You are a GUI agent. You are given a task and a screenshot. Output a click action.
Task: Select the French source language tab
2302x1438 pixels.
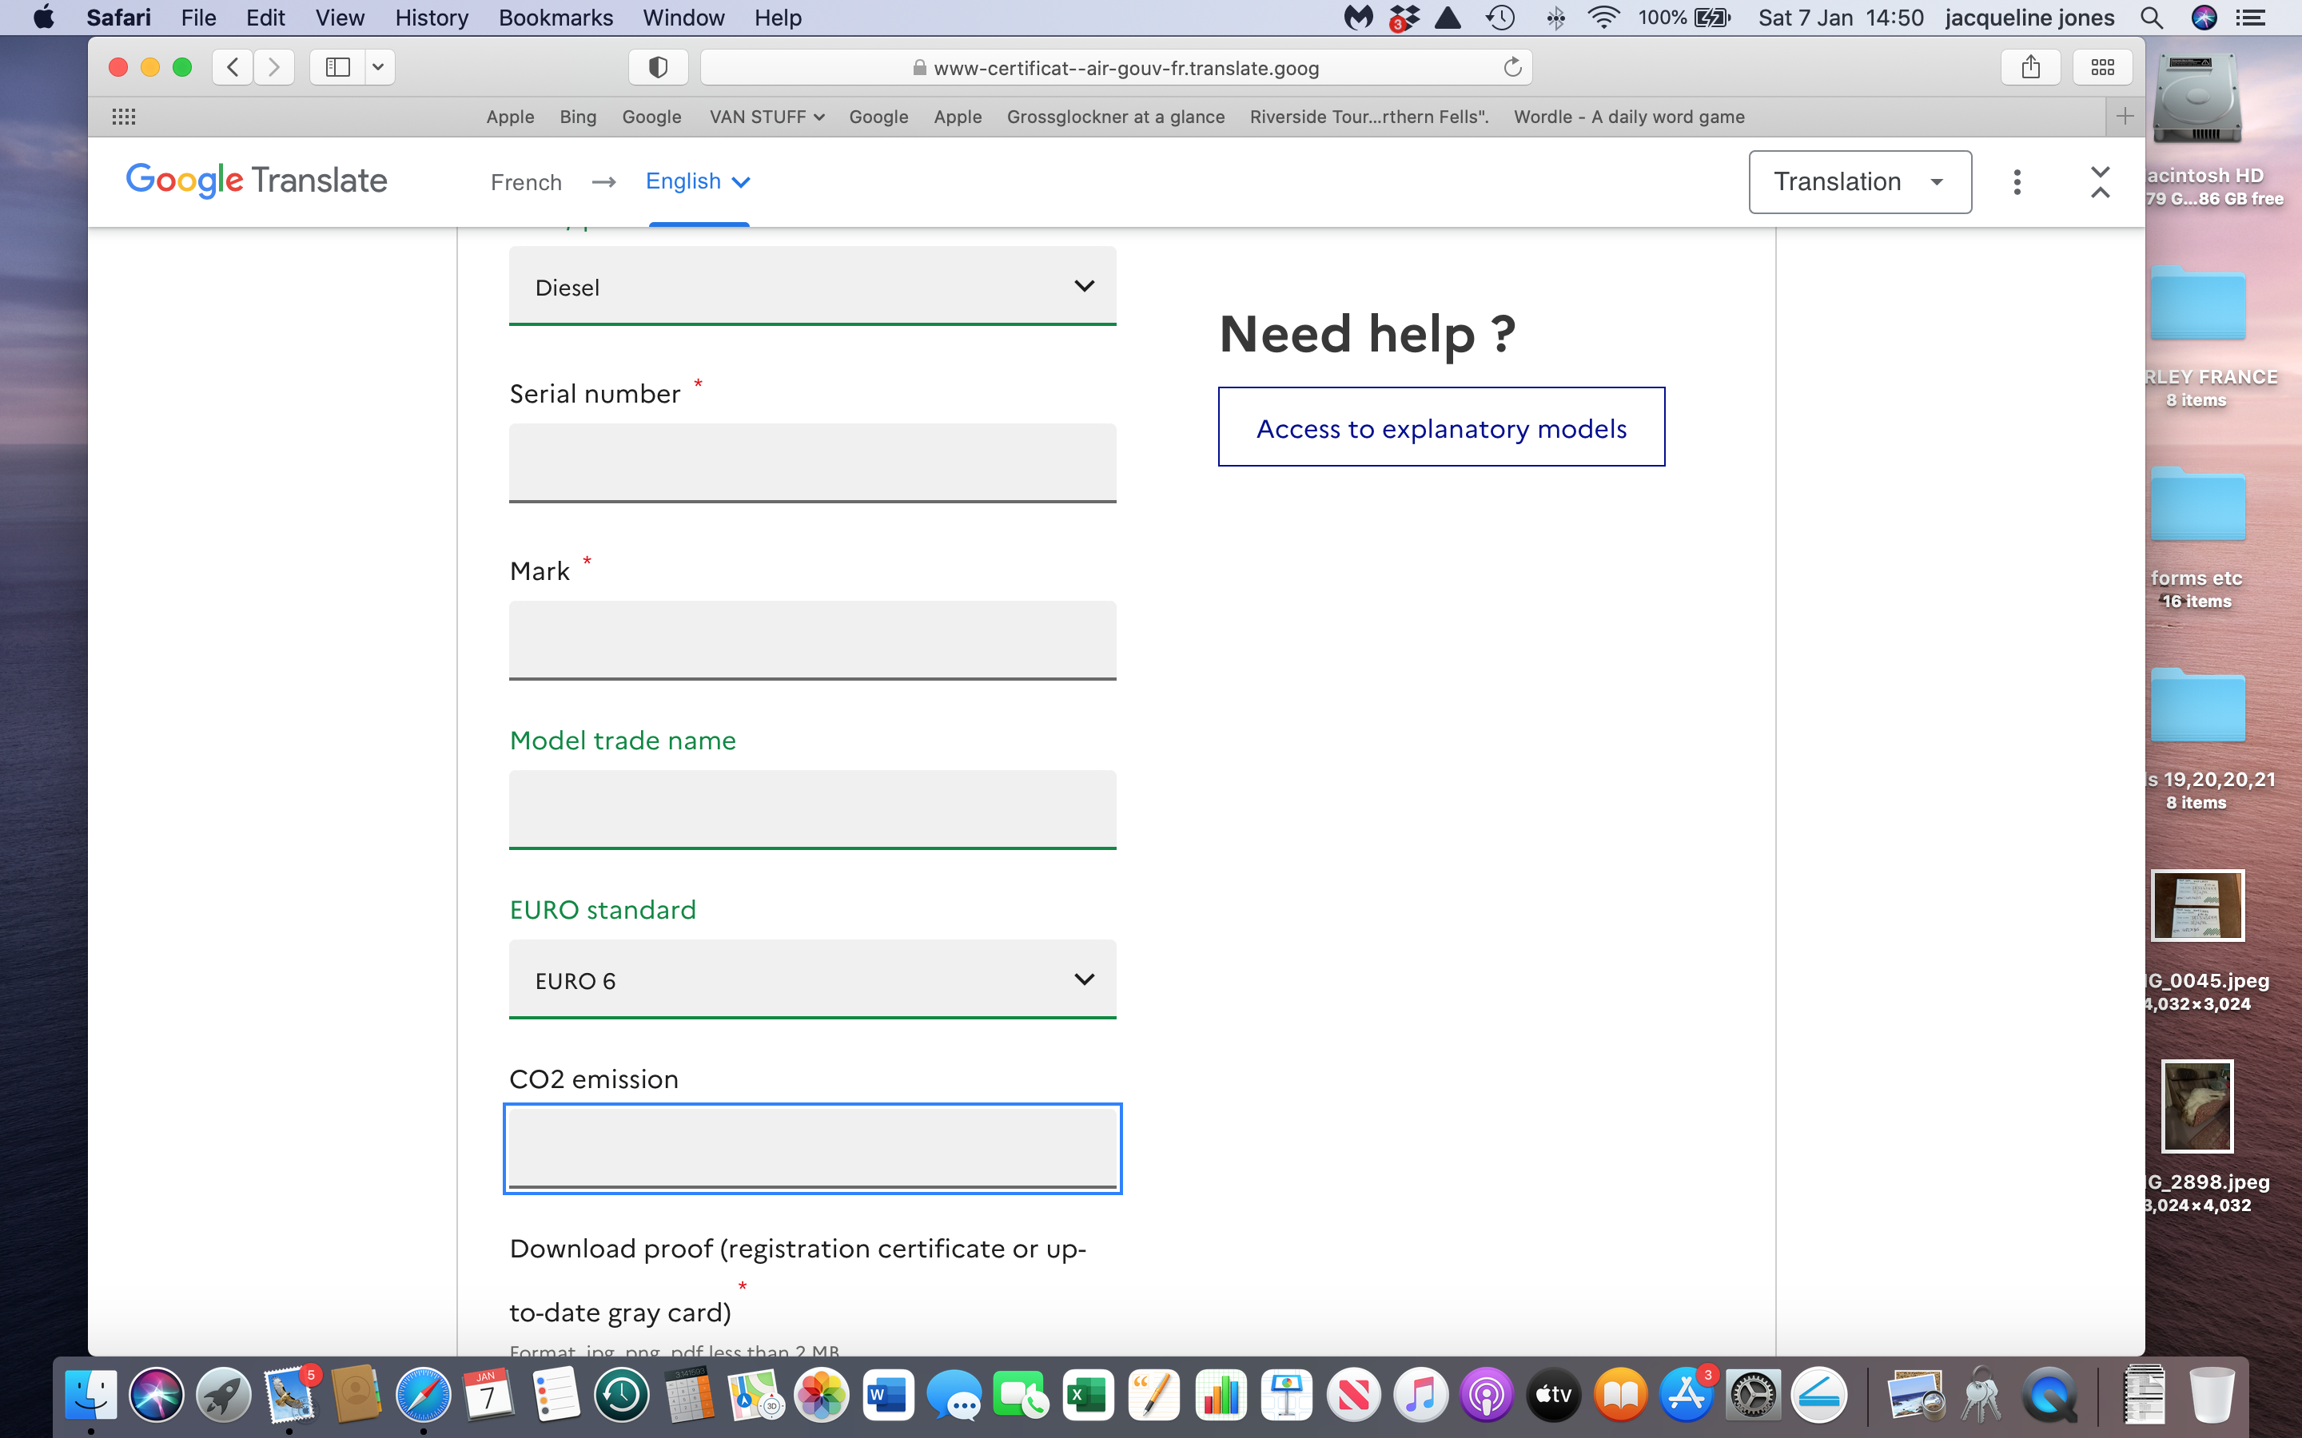(x=525, y=181)
